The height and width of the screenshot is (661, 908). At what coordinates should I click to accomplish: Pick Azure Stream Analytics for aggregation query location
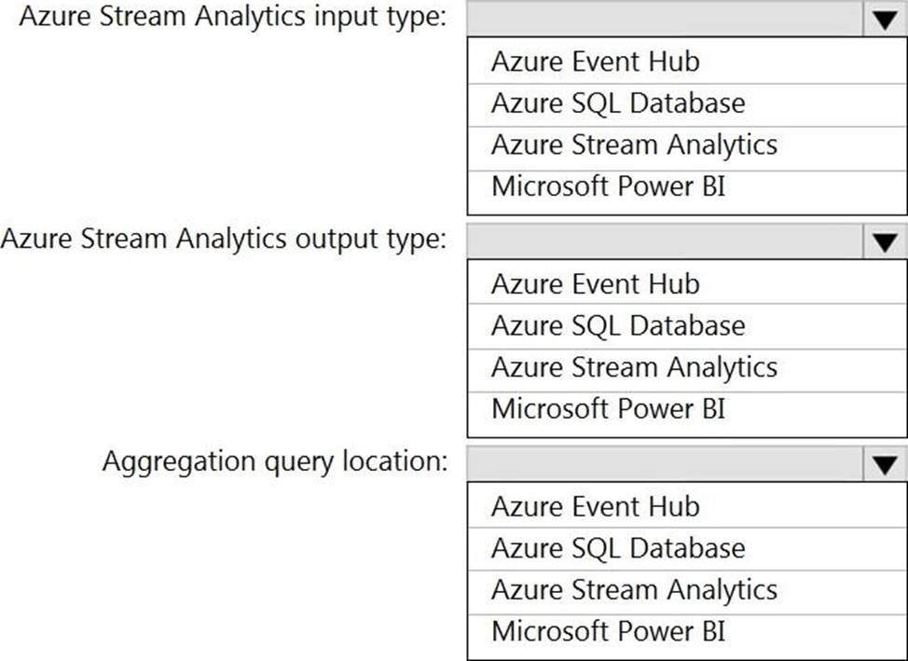click(x=634, y=589)
